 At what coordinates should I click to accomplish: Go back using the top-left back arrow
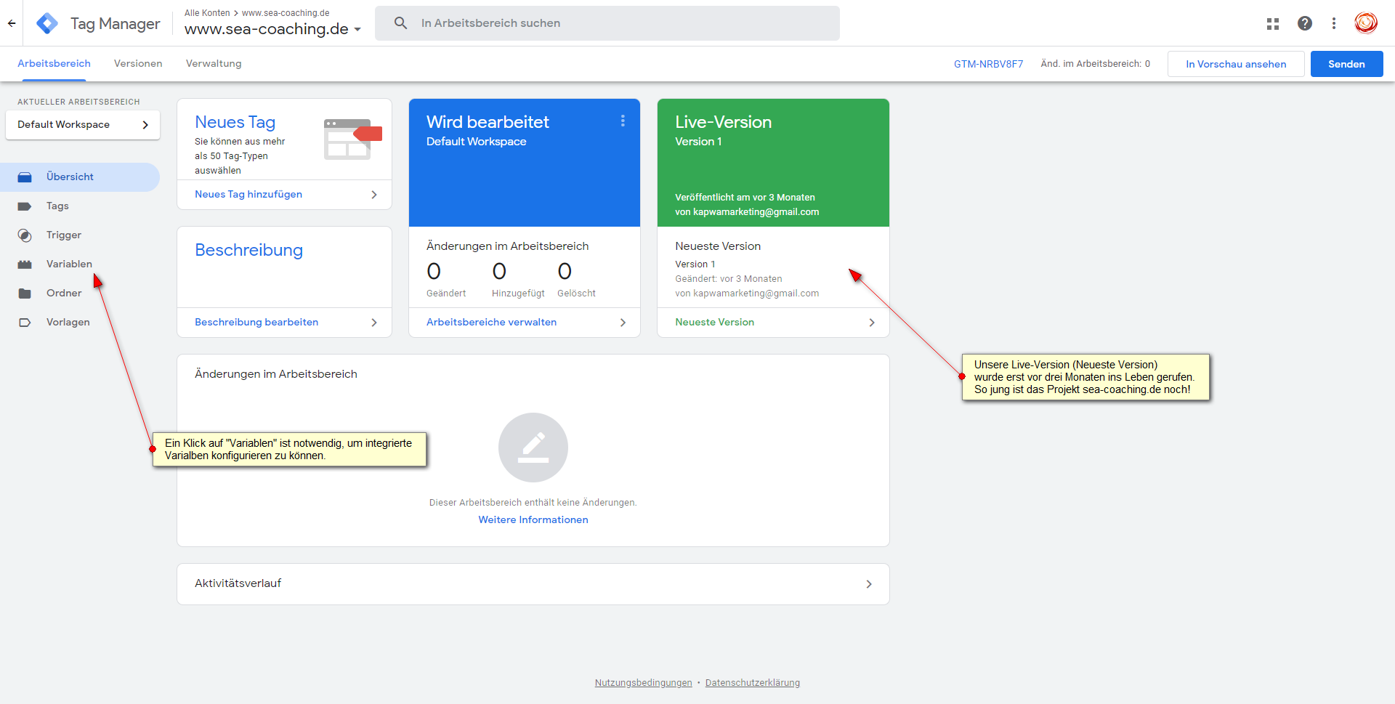pos(12,23)
